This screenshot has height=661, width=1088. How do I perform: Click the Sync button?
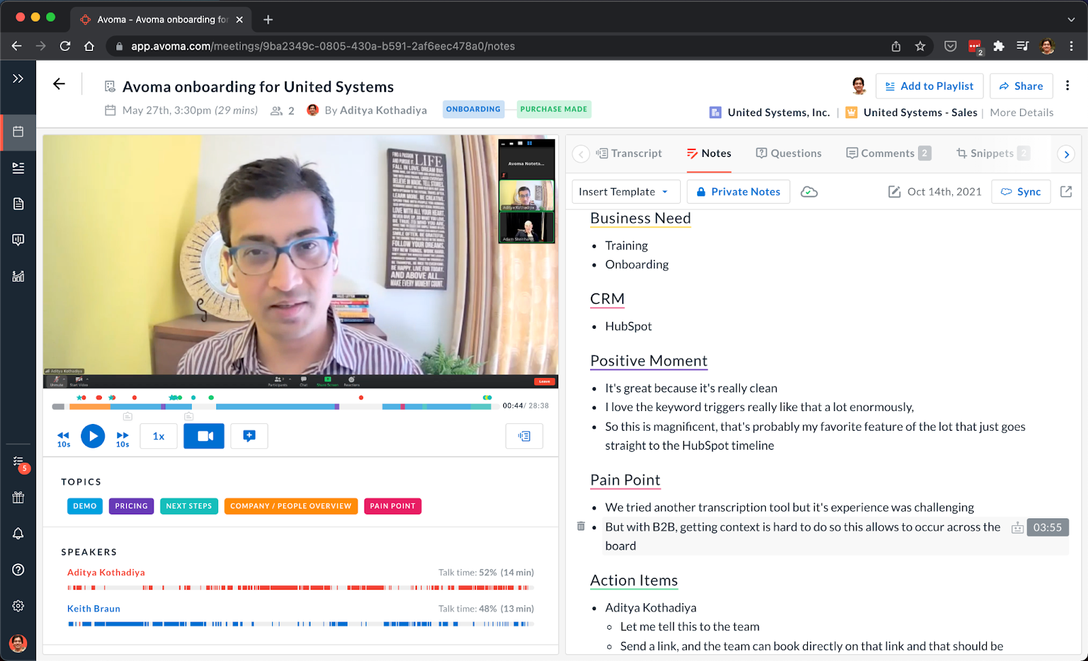coord(1021,192)
